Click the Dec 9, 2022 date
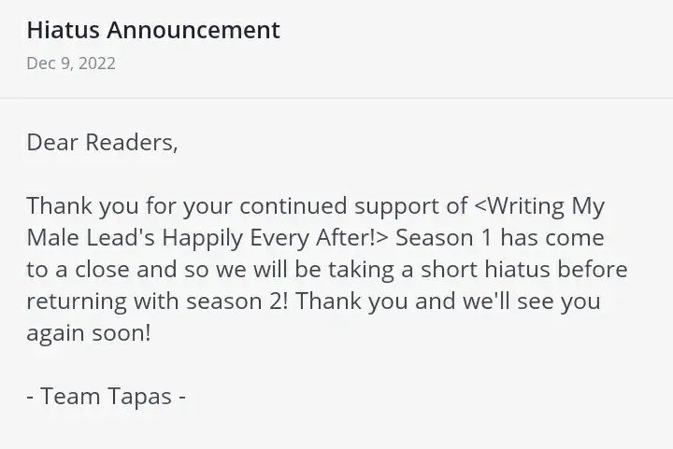The height and width of the screenshot is (449, 673). (71, 63)
